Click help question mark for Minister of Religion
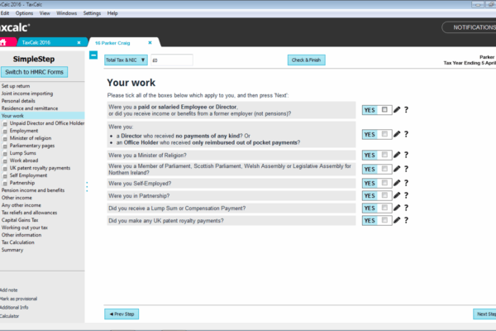 point(406,155)
